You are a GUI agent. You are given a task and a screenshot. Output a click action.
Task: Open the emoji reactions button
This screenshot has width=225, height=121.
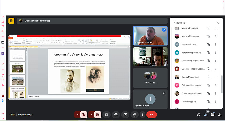coord(116,115)
